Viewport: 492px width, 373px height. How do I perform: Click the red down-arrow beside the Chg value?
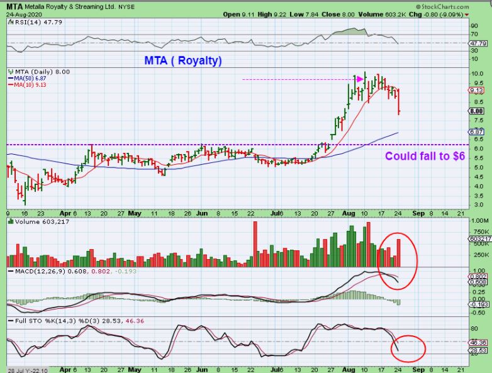coord(467,14)
